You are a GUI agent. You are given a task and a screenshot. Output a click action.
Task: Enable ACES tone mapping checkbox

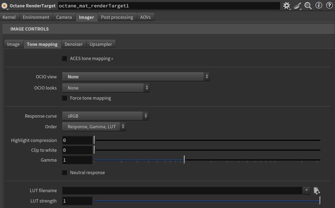coord(65,58)
